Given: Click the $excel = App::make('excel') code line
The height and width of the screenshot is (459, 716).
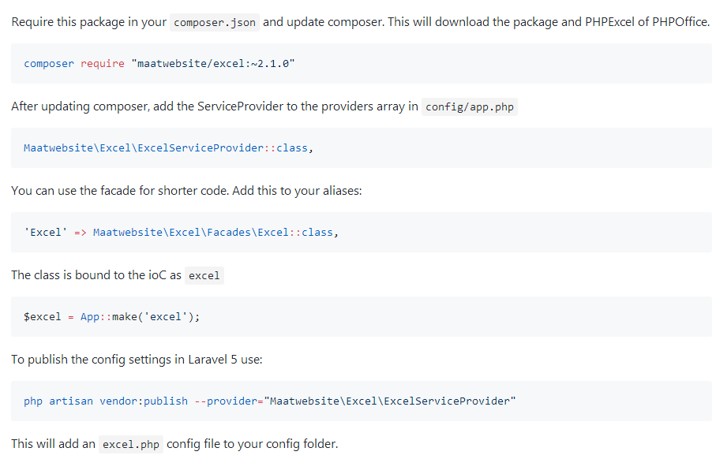Looking at the screenshot, I should [x=112, y=316].
